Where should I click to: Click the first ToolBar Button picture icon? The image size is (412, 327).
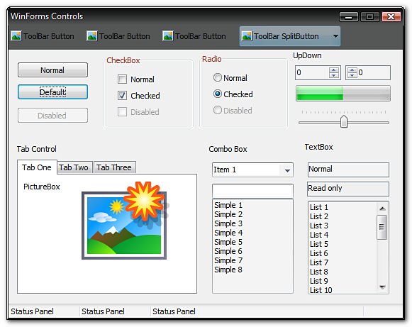pos(16,35)
